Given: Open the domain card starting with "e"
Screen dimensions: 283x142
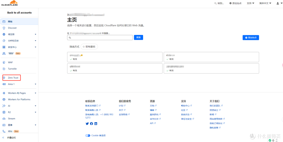Looking at the screenshot, I should coord(211,57).
